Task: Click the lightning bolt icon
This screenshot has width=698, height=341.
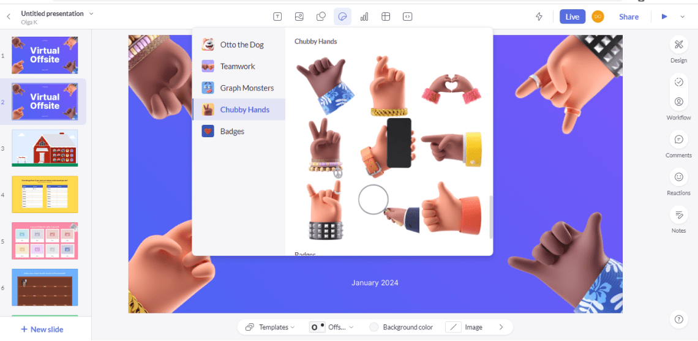Action: pos(539,17)
